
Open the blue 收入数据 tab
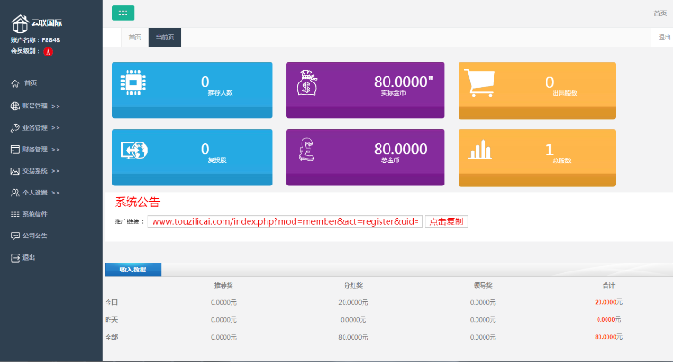(133, 270)
